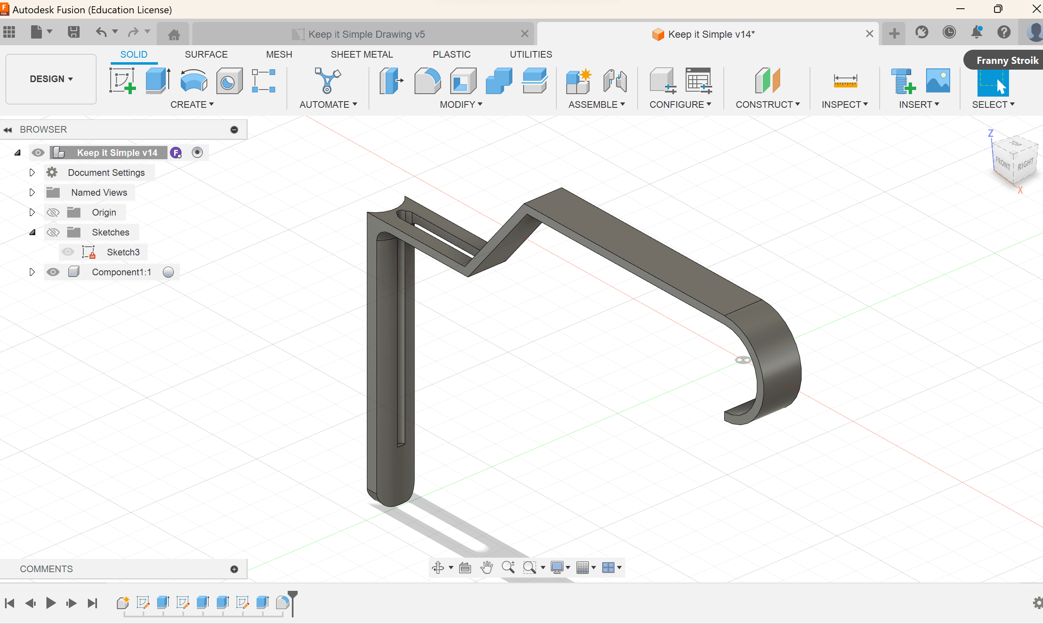Image resolution: width=1043 pixels, height=624 pixels.
Task: Click the Insert Canvas image icon
Action: [x=937, y=81]
